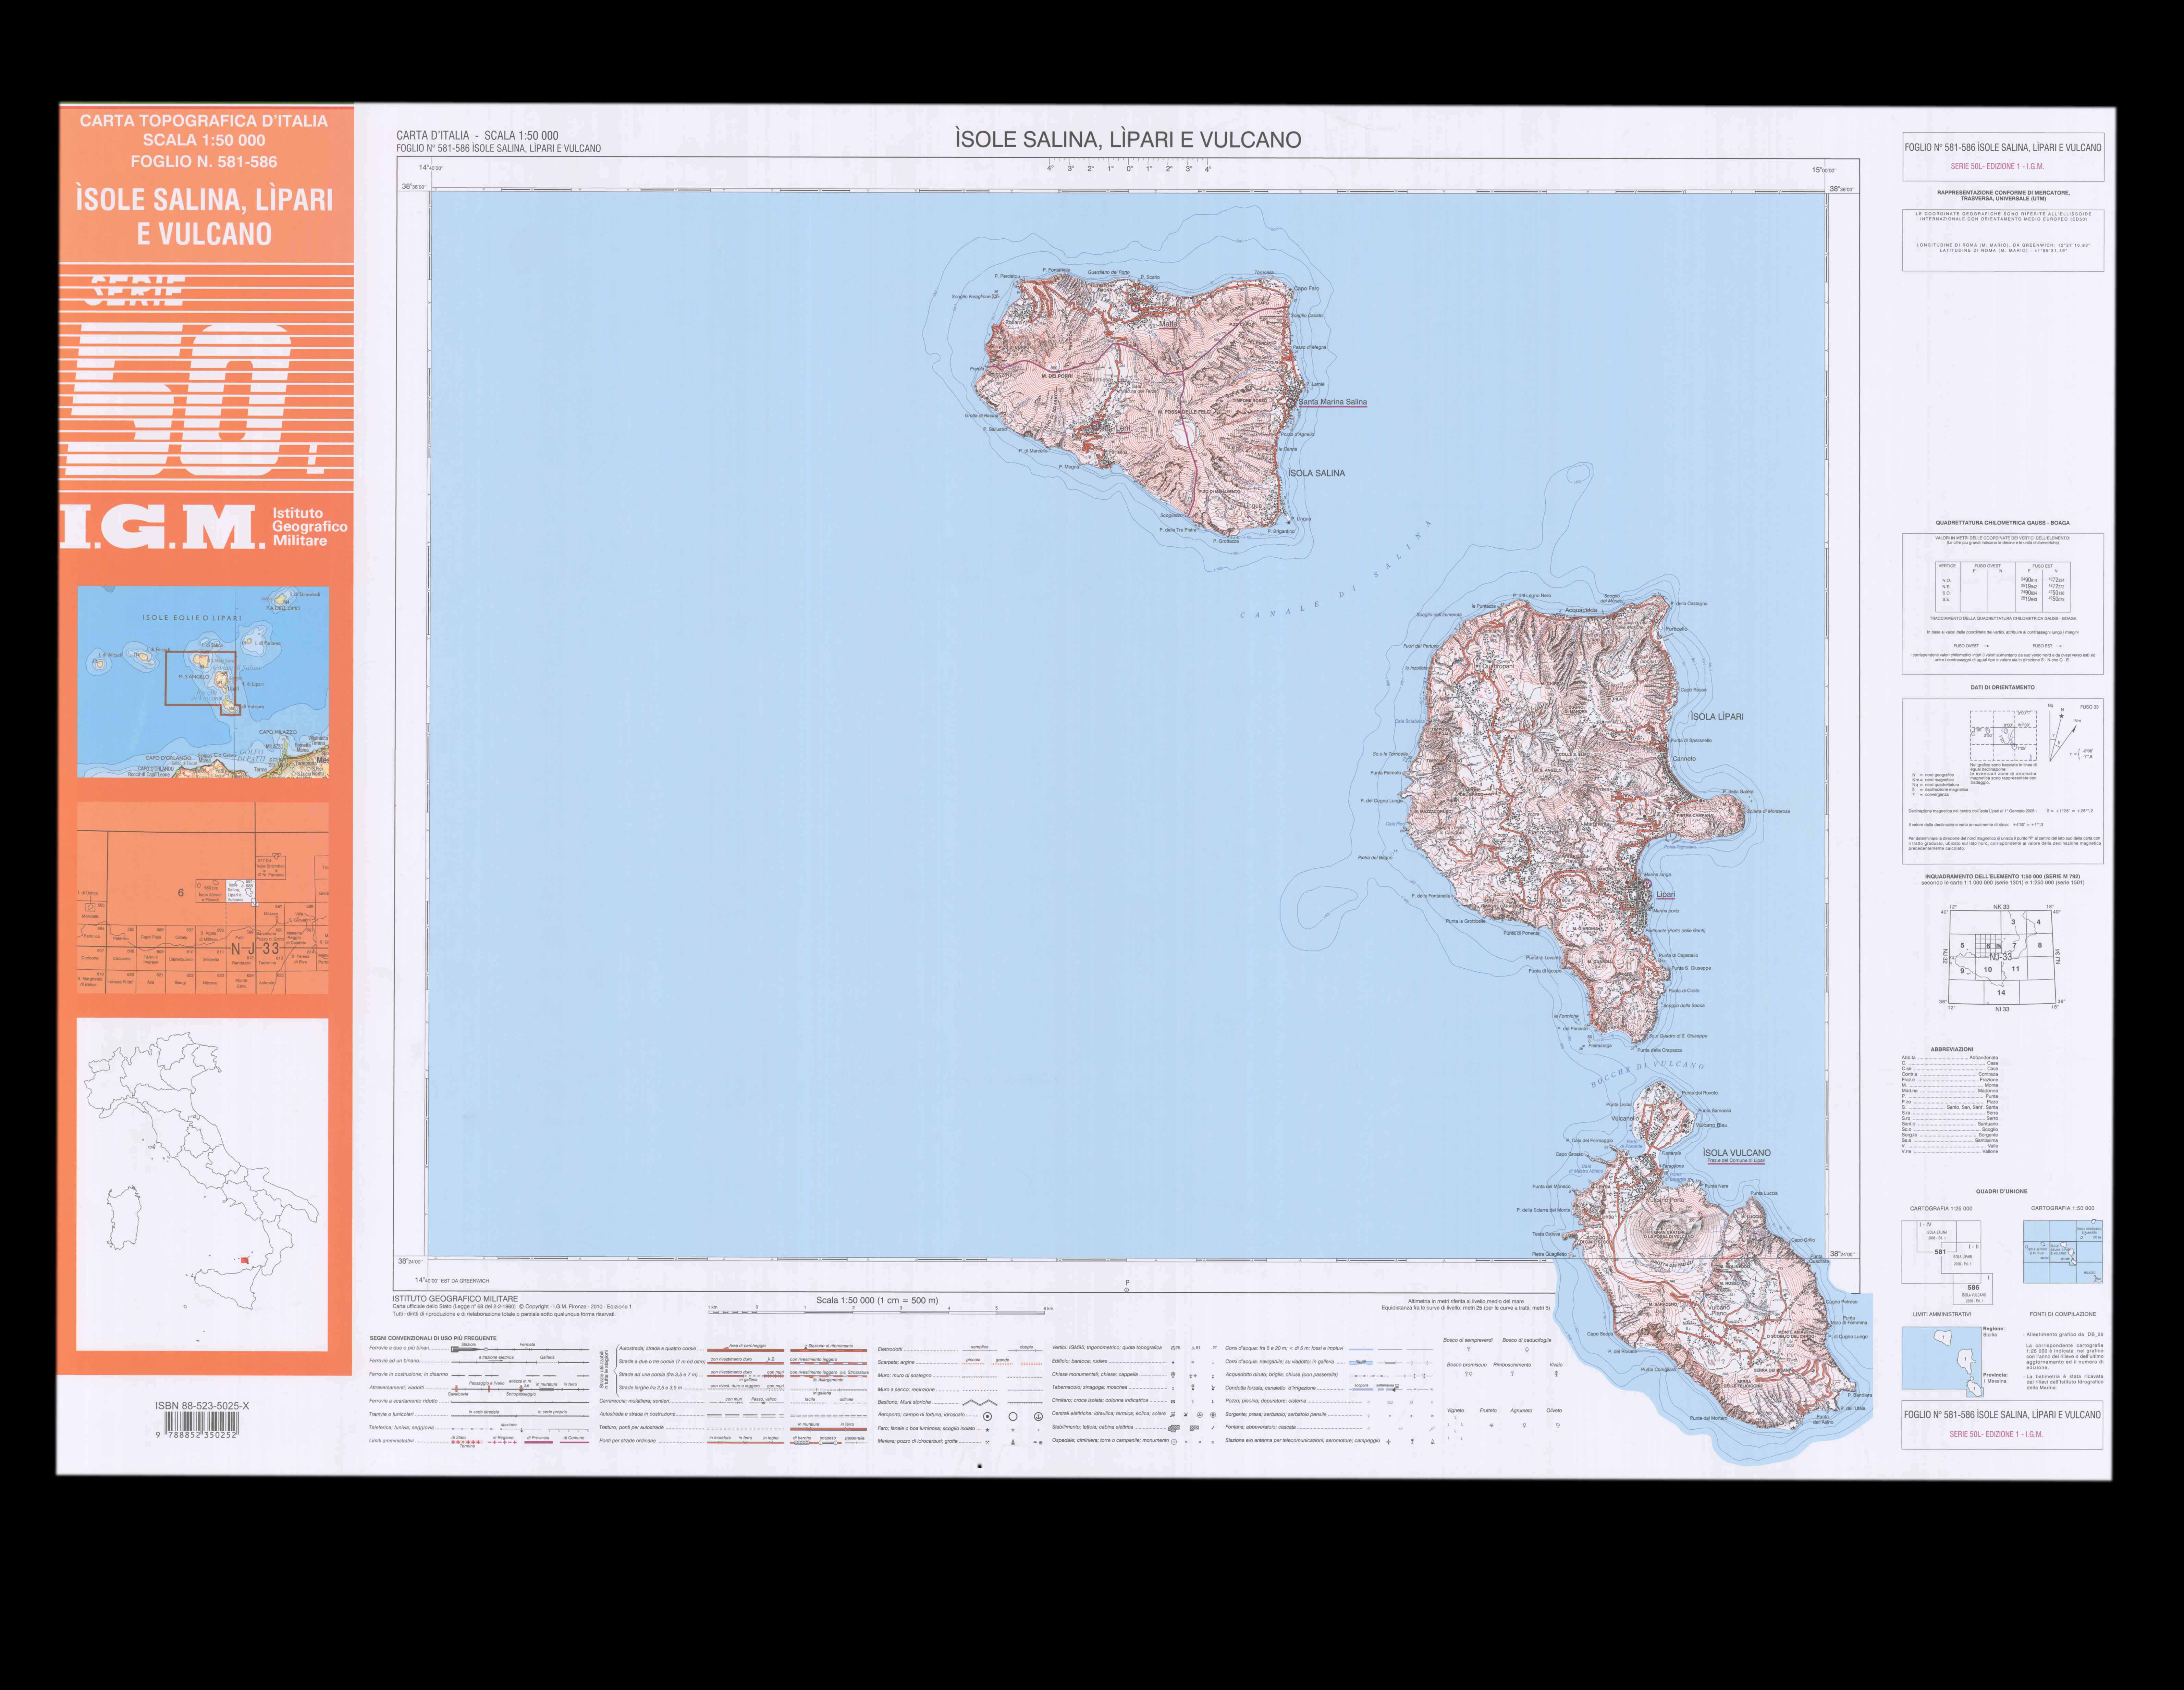Click the 'Oliveto' legend label
This screenshot has width=2184, height=1690.
click(x=1554, y=1410)
